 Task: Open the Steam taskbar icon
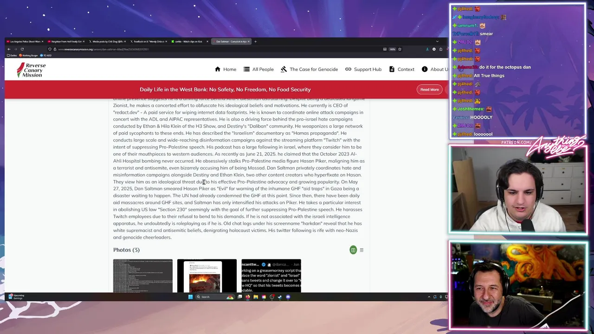click(280, 297)
